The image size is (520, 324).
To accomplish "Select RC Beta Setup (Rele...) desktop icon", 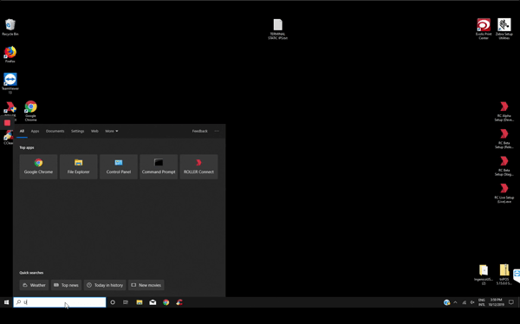I will click(504, 139).
